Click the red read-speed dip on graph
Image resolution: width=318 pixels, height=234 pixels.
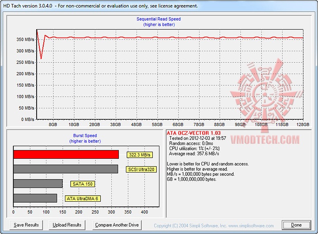(x=41, y=58)
